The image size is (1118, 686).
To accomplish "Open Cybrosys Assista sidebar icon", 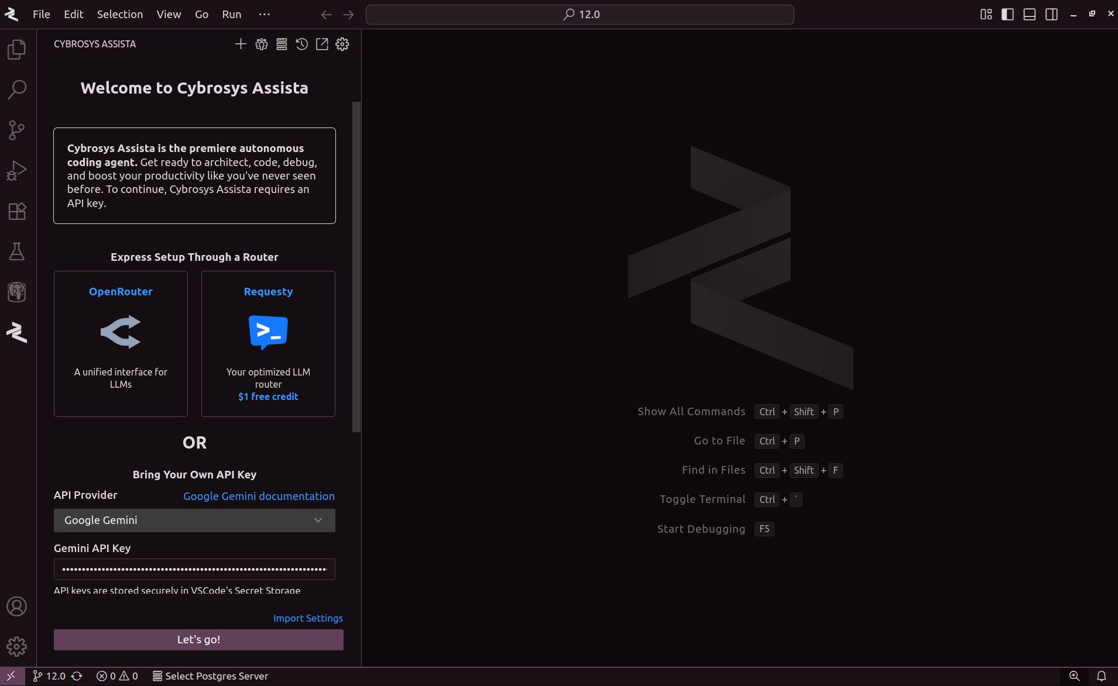I will pos(17,332).
